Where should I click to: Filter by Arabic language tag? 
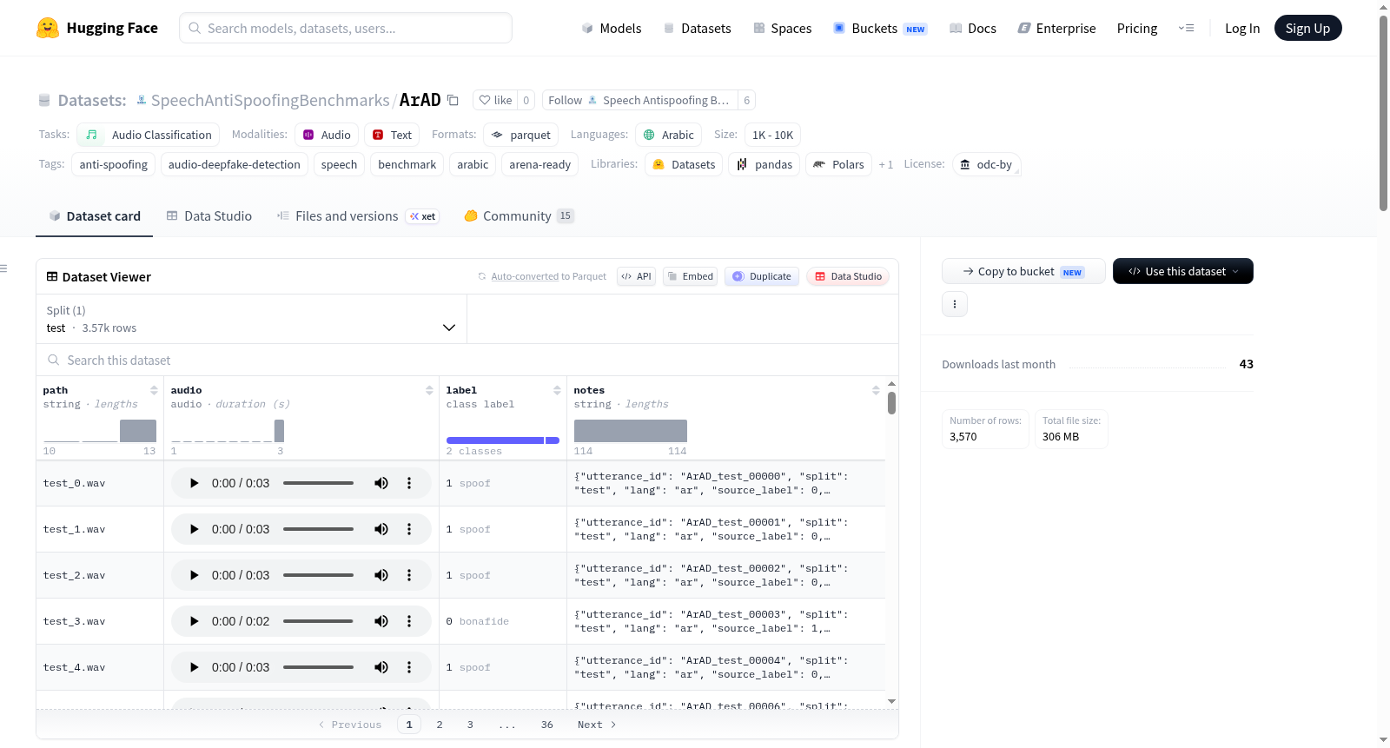pyautogui.click(x=668, y=135)
